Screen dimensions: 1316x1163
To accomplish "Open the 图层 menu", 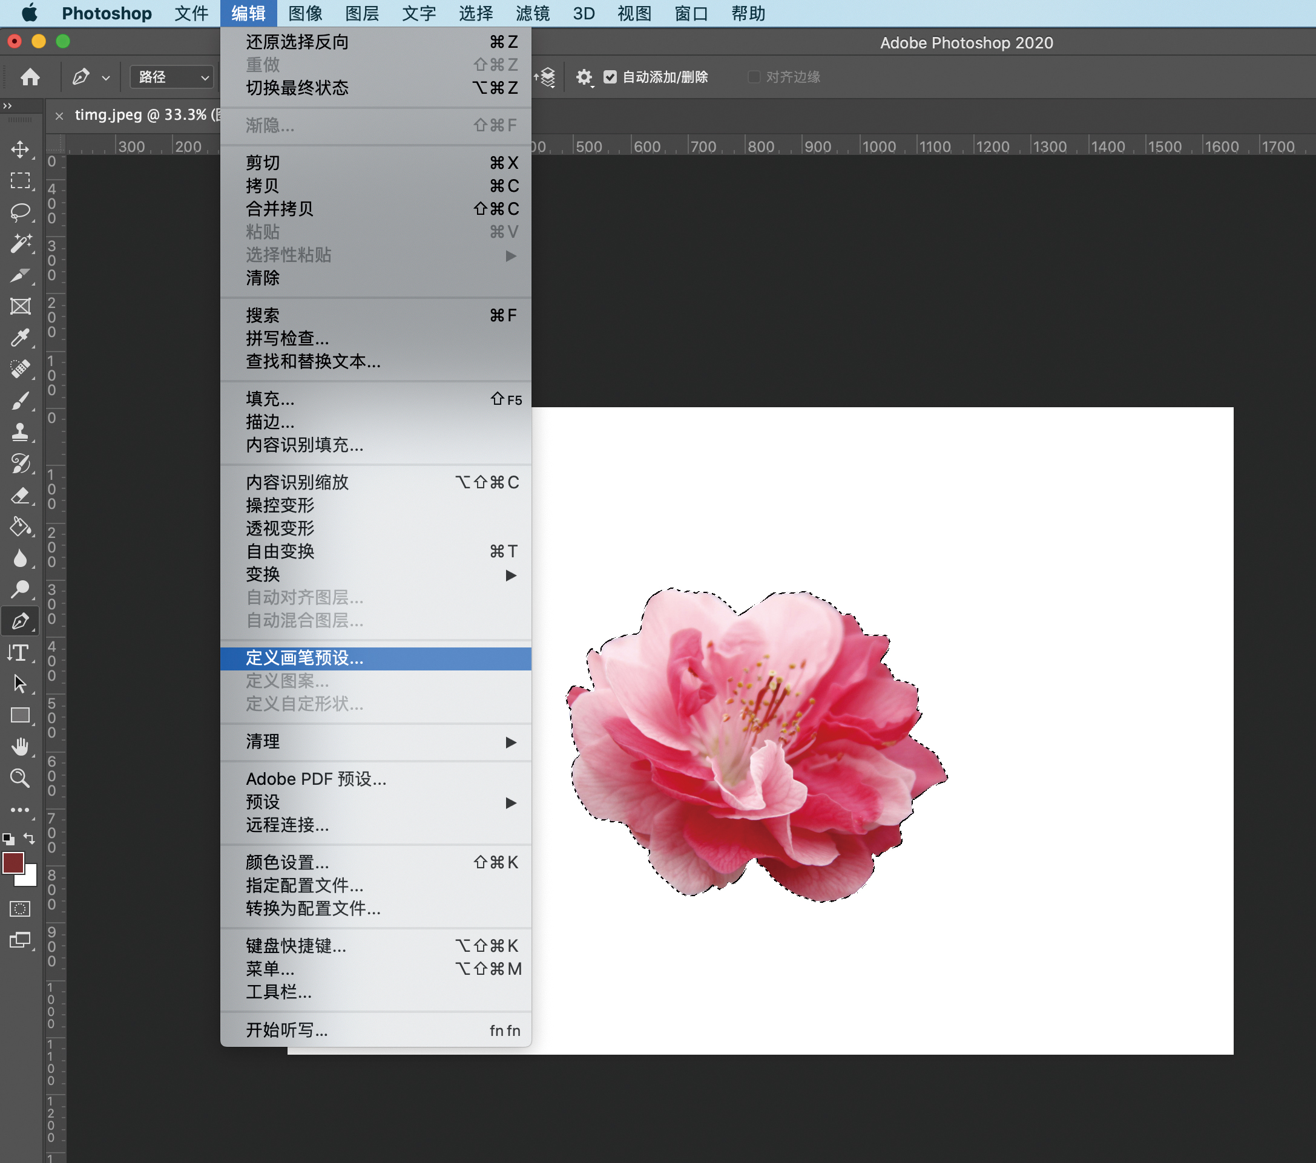I will coord(363,13).
